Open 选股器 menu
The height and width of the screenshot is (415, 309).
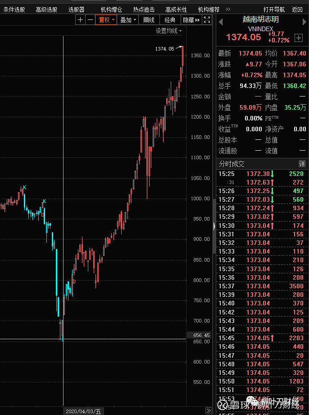click(x=76, y=10)
